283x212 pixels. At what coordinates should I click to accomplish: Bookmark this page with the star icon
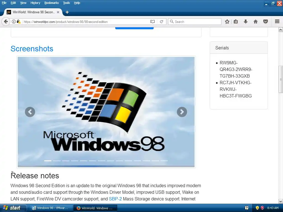click(x=227, y=22)
